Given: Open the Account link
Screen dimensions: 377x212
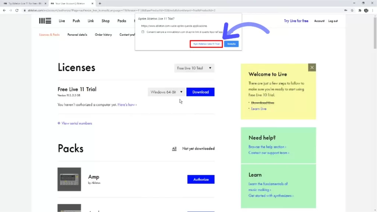Looking at the screenshot, I should coord(319,21).
